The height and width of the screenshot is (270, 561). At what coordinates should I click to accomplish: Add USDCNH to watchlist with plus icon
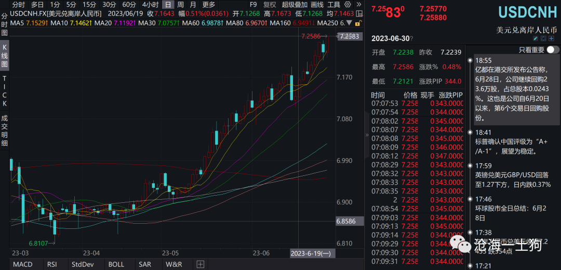click(x=552, y=39)
